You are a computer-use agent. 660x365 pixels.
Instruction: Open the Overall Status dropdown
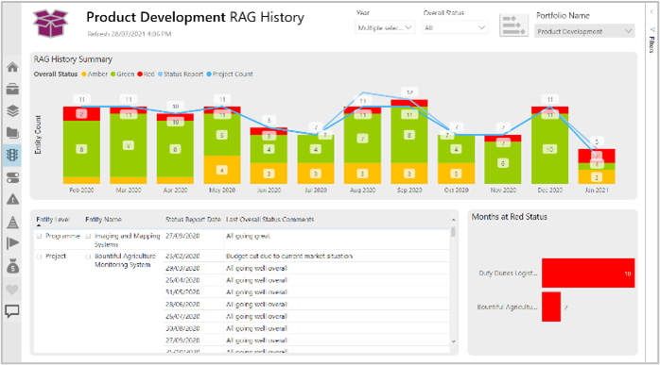point(455,27)
